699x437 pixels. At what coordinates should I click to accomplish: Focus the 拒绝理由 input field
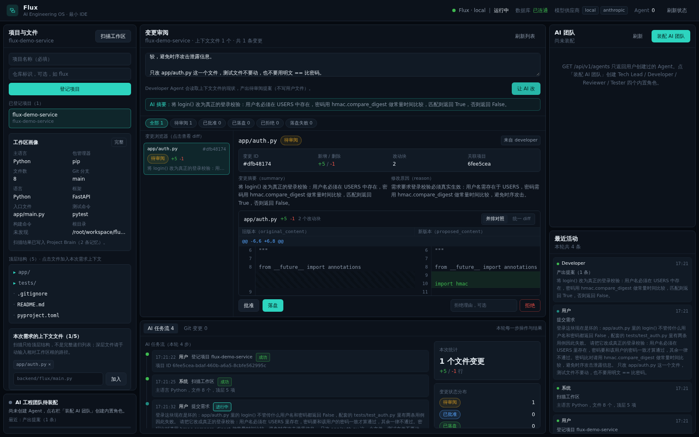coord(484,305)
